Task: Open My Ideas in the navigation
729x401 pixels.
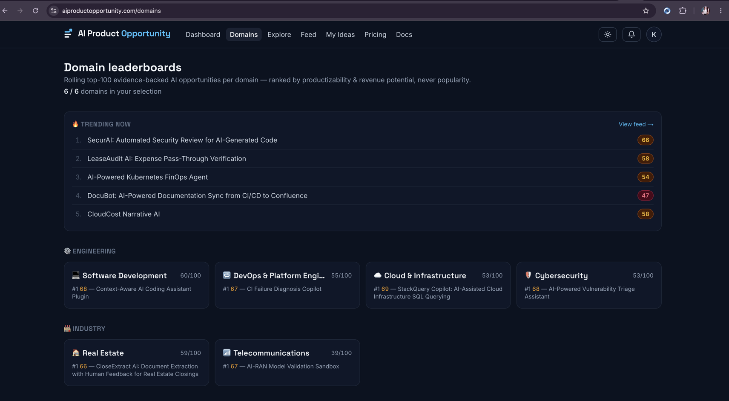Action: (340, 34)
